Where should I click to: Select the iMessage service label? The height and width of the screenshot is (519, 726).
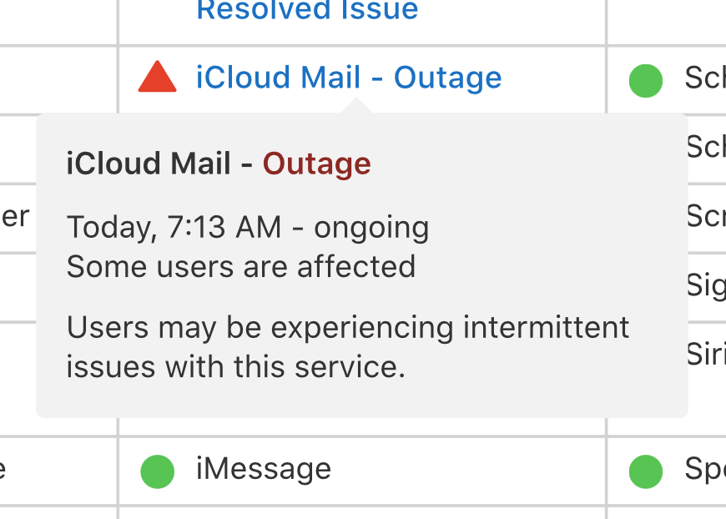coord(264,469)
